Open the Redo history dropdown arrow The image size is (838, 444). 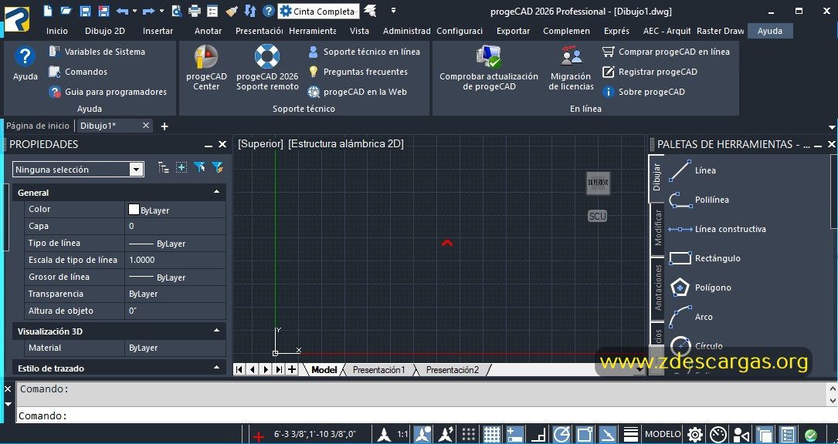pos(161,12)
